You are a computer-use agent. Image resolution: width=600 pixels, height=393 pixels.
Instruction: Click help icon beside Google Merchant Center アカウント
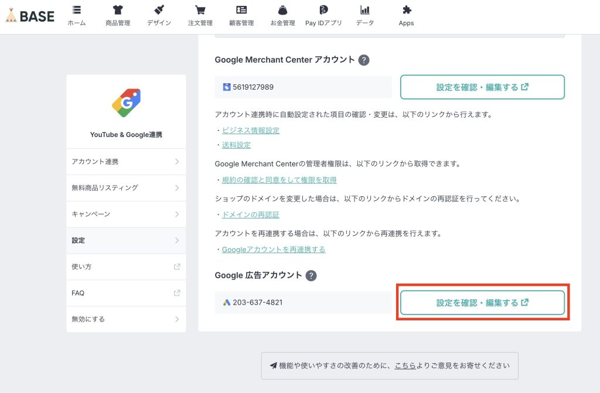pos(364,60)
